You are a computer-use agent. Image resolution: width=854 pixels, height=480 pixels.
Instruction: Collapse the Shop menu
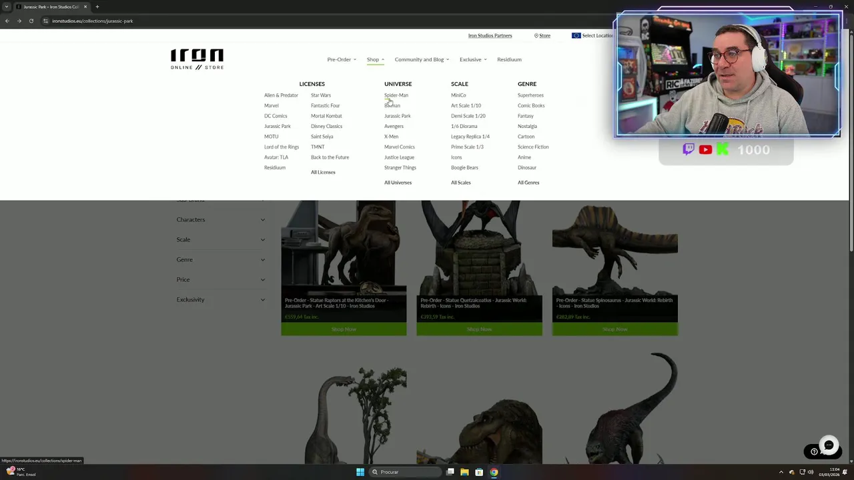pos(376,59)
